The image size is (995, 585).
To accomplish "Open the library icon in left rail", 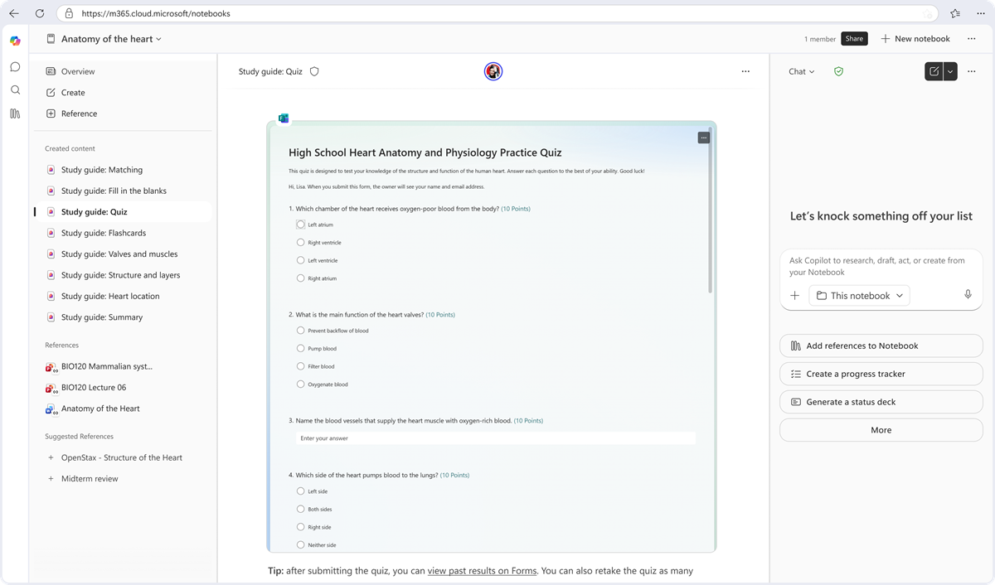I will coord(15,114).
